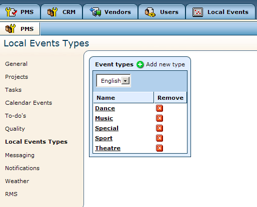This screenshot has width=257, height=207.
Task: Select Weather in the sidebar
Action: (x=17, y=181)
